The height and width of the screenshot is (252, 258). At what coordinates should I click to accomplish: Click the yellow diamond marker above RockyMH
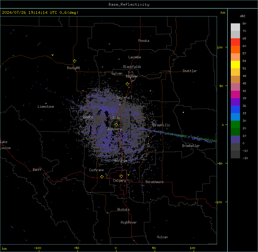(x=75, y=61)
